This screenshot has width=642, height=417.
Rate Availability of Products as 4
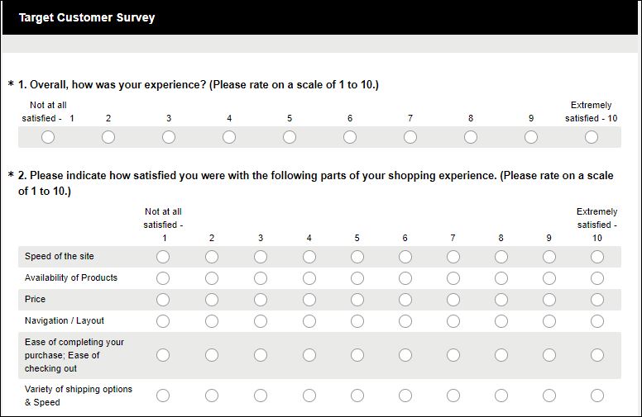[x=309, y=278]
